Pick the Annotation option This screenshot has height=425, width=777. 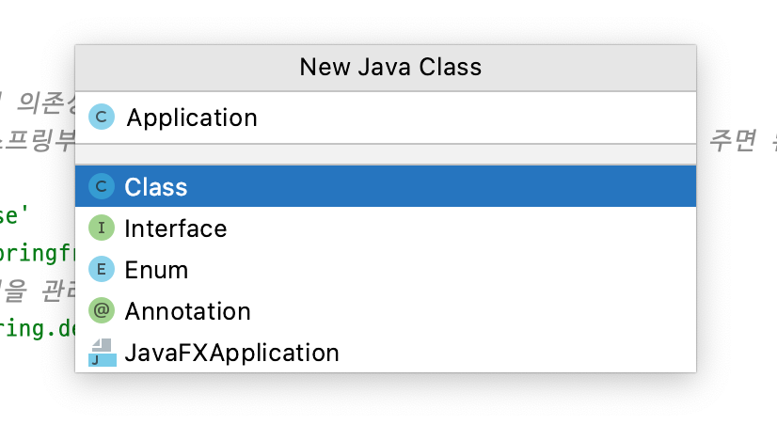pyautogui.click(x=386, y=311)
